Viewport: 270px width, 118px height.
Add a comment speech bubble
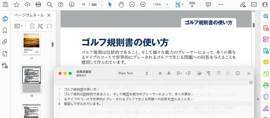(x=209, y=4)
